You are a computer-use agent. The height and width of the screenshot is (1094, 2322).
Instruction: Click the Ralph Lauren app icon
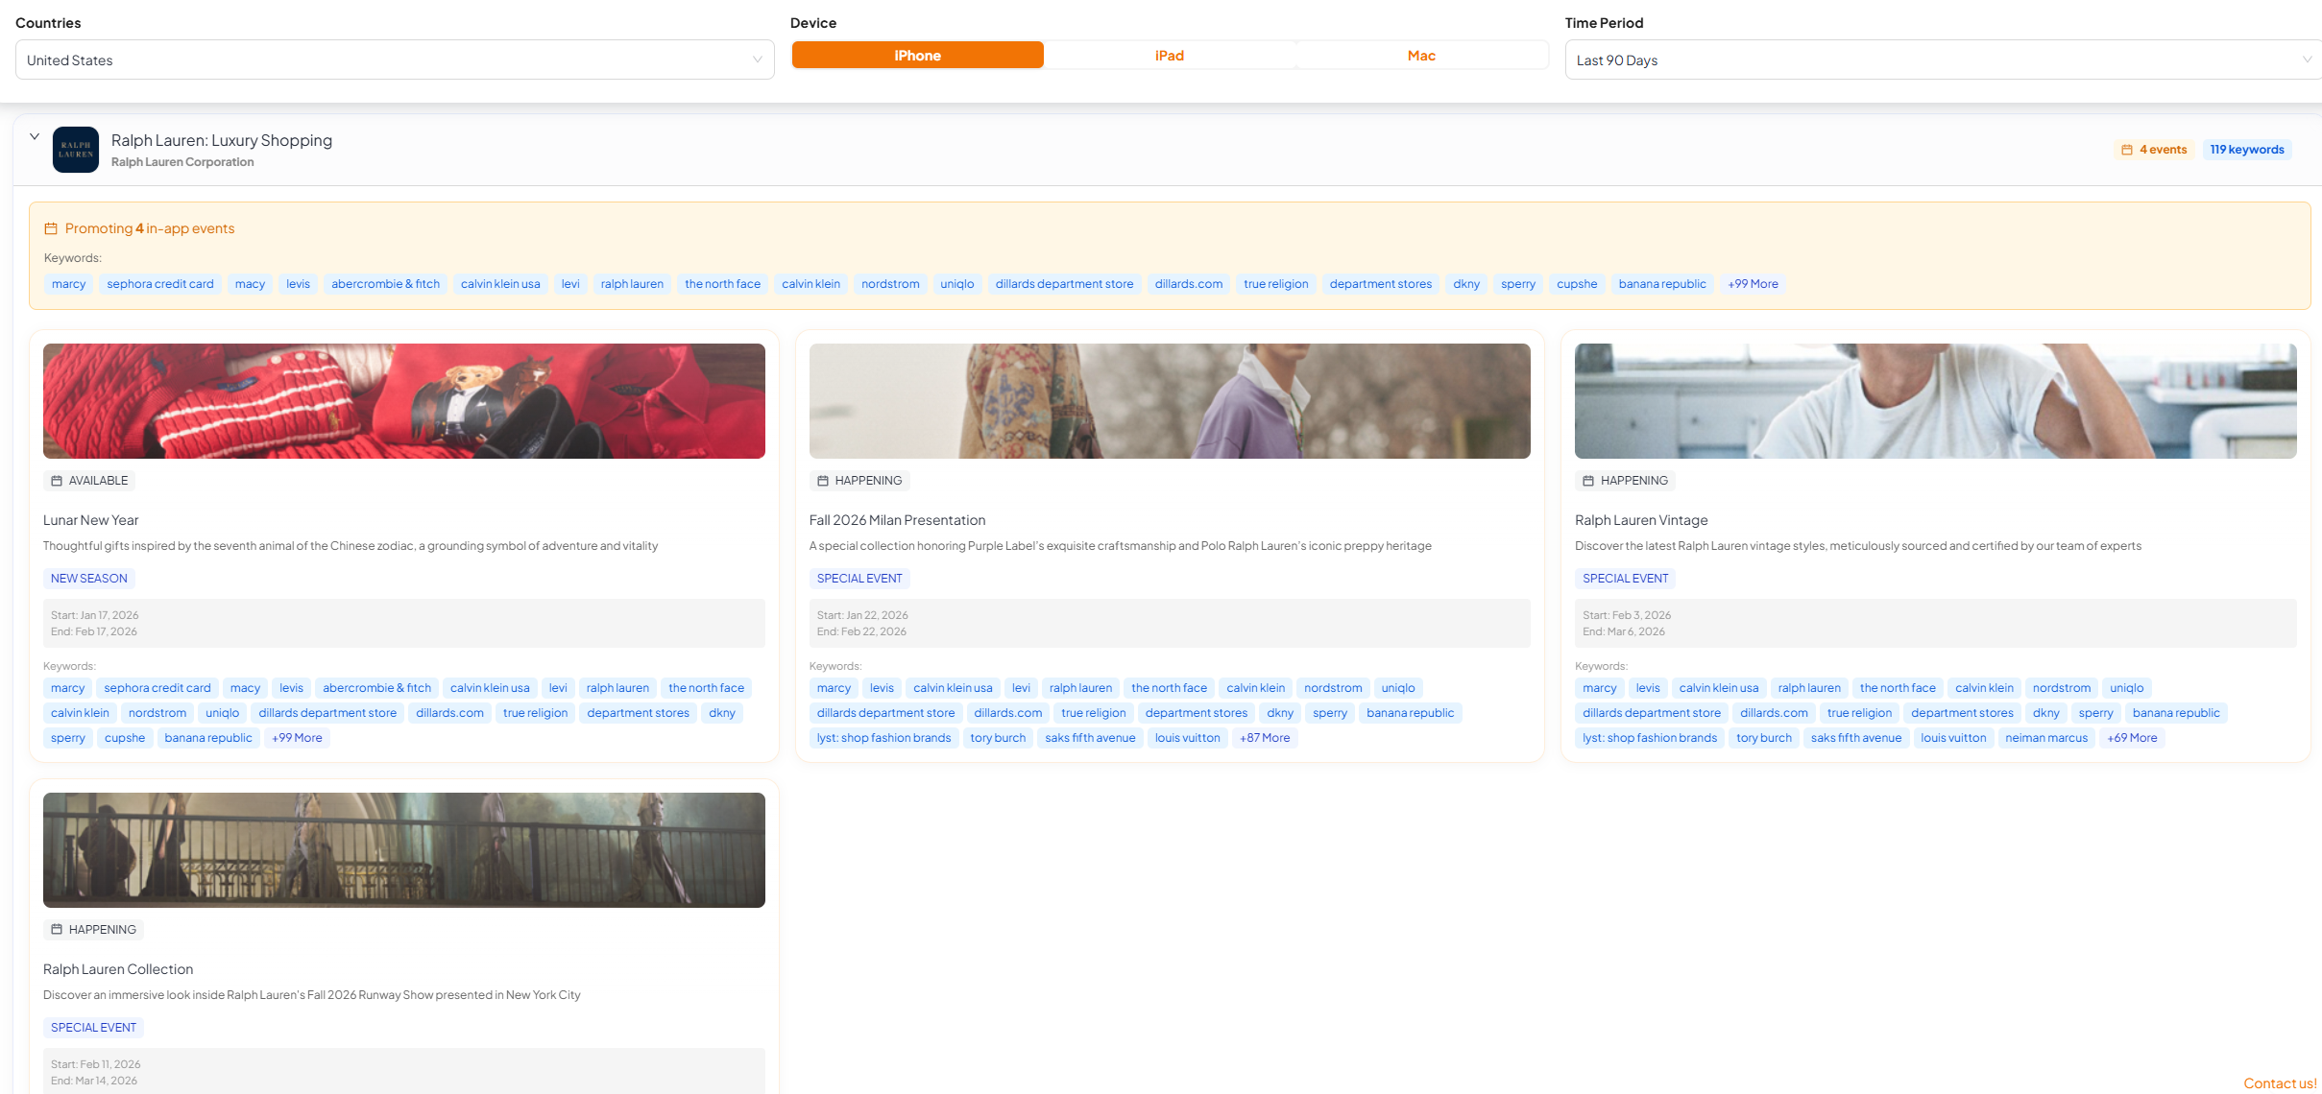pyautogui.click(x=76, y=150)
